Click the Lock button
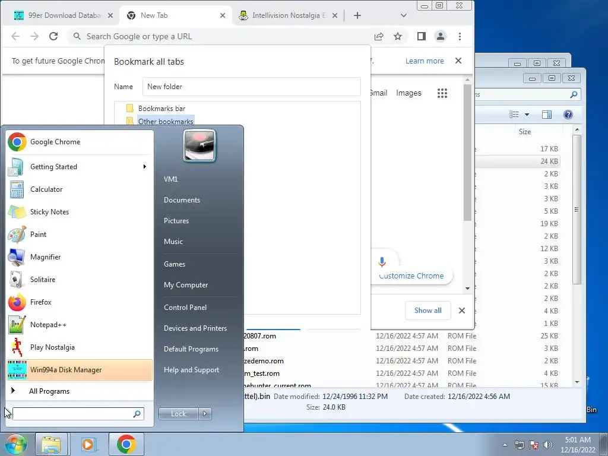Screen dimensions: 608x456 (178, 414)
